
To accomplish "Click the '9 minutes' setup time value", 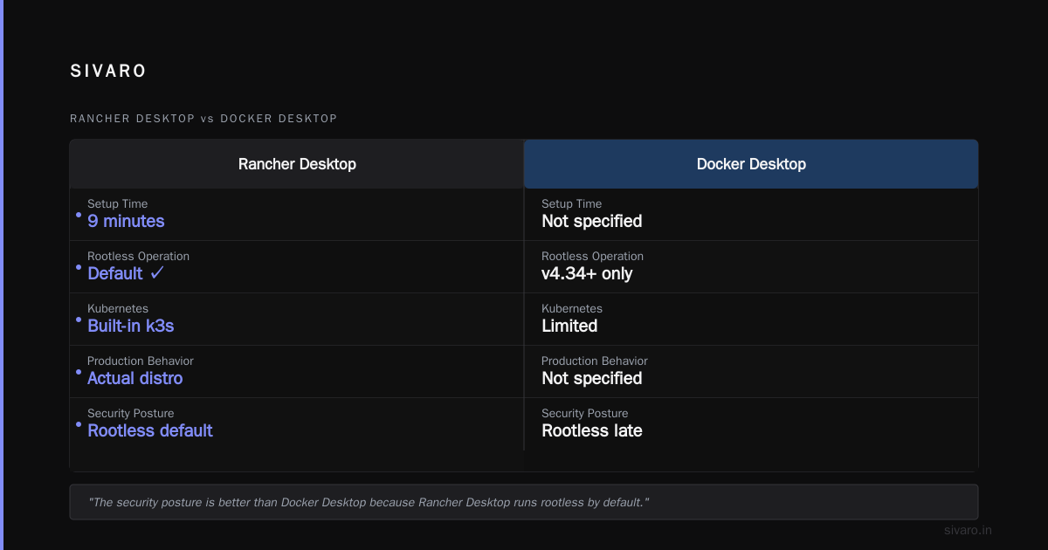I will click(x=126, y=221).
